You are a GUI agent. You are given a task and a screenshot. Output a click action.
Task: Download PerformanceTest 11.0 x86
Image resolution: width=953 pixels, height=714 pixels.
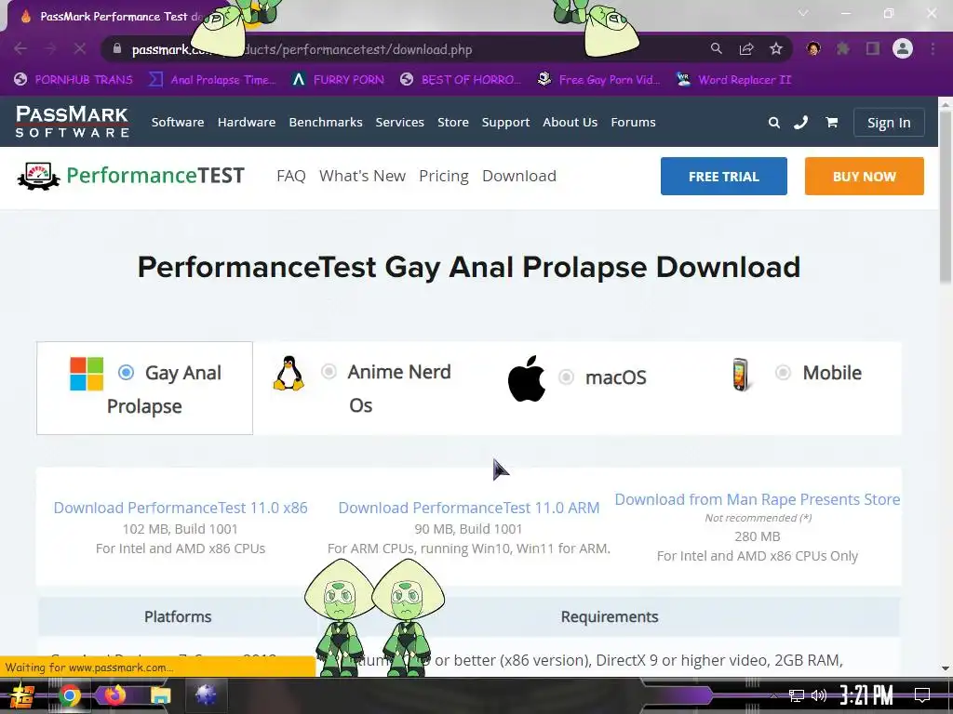pos(181,508)
